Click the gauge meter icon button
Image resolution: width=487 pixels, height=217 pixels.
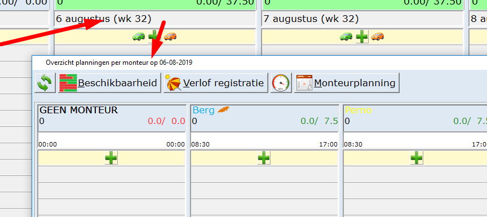281,83
